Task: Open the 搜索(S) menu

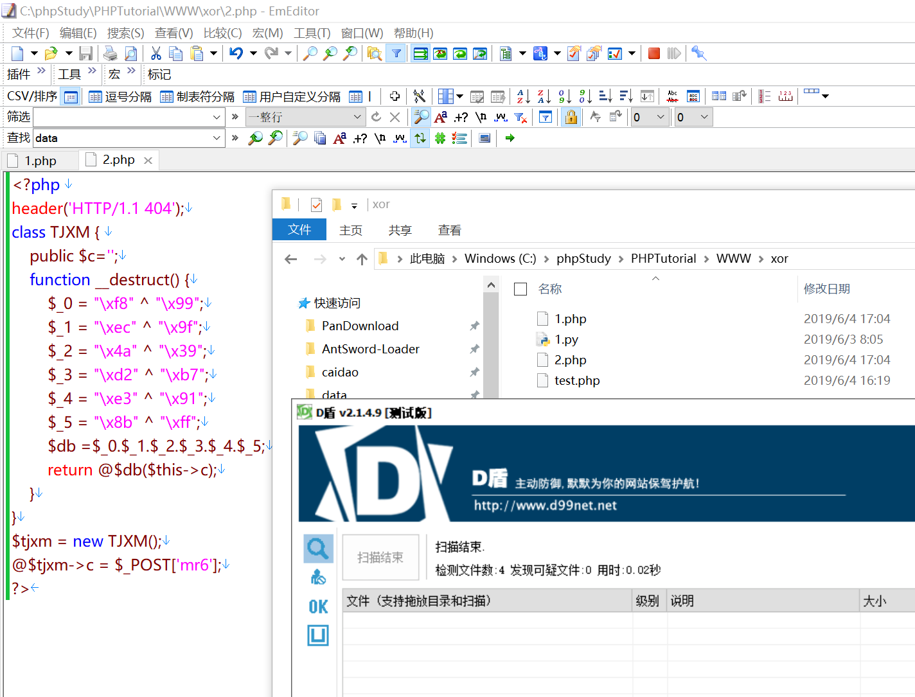Action: (125, 33)
